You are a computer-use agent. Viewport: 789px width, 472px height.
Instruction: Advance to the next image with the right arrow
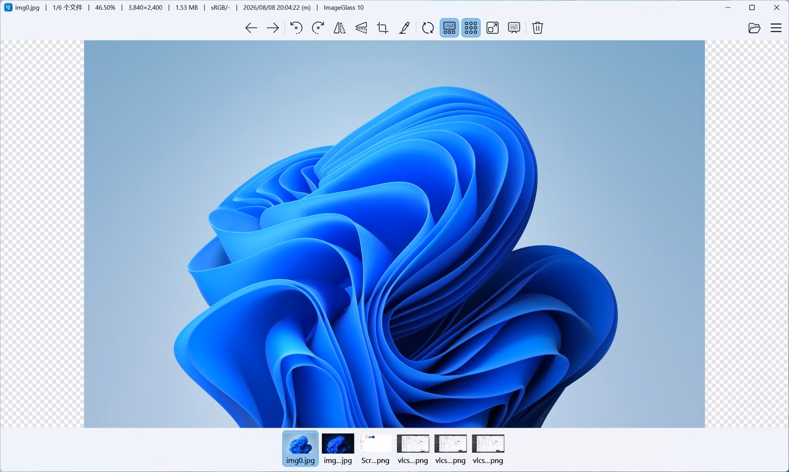pos(272,28)
